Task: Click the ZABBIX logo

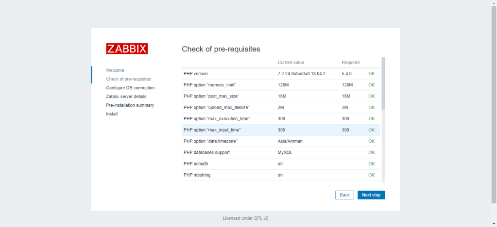Action: (127, 49)
